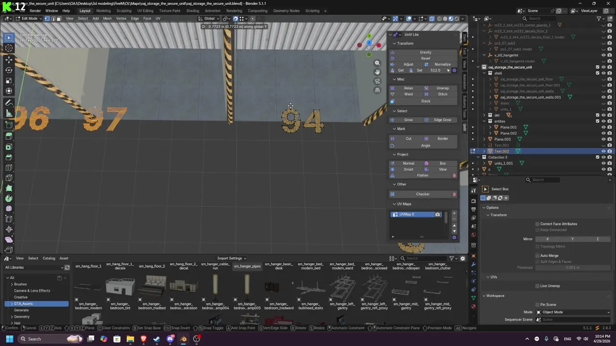Switch to the Shading workspace tab

point(192,11)
